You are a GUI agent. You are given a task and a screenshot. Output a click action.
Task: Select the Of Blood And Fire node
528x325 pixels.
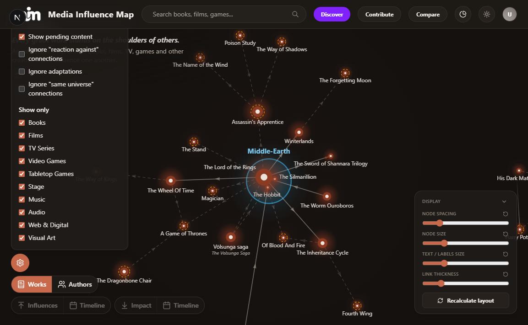283,238
